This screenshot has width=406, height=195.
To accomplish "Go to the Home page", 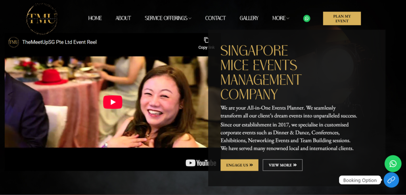I will (95, 18).
